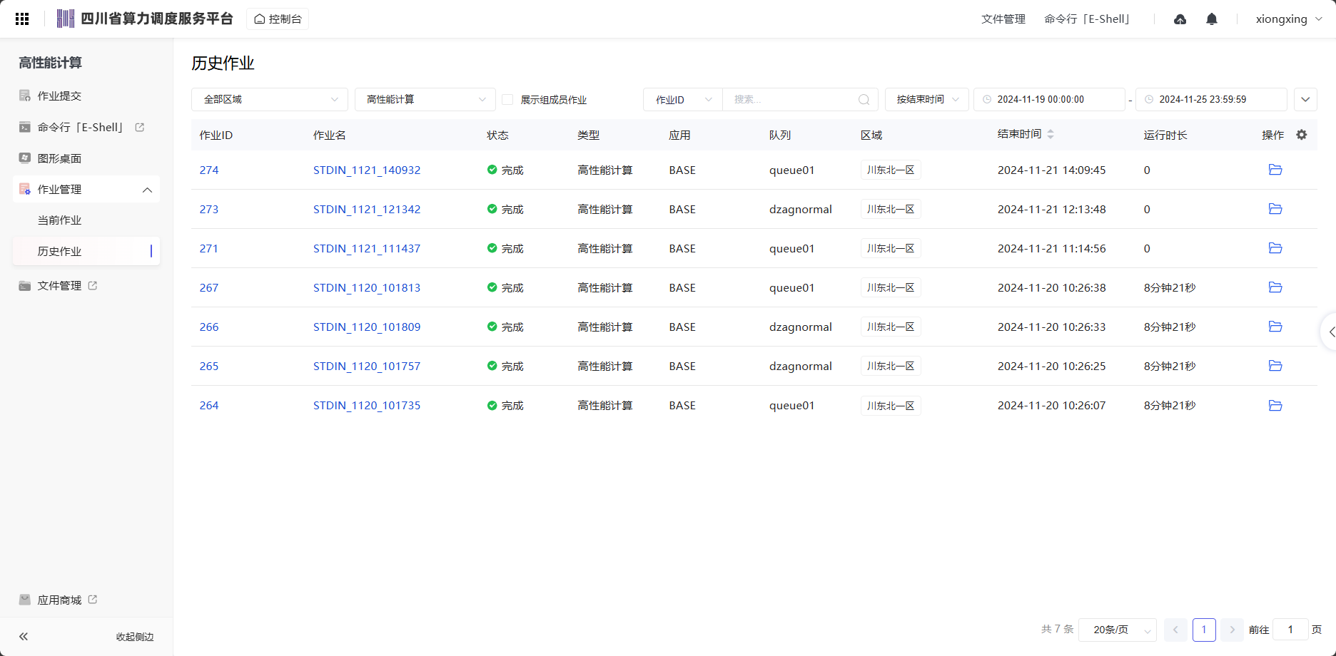Open the 高性能计算 type dropdown

point(425,100)
